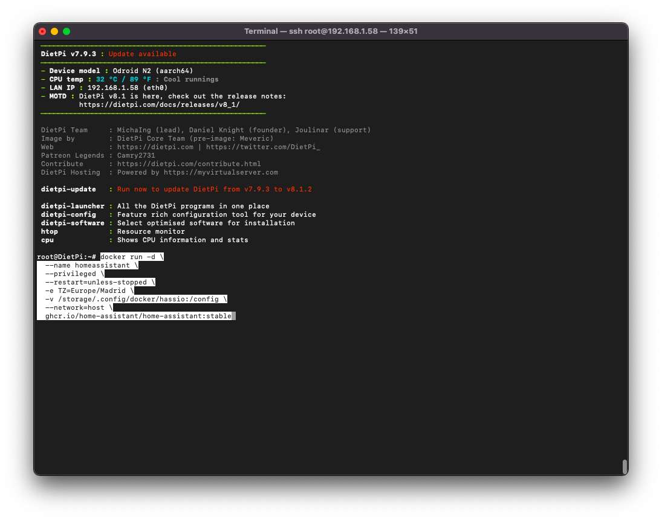The image size is (662, 520).
Task: Click the red 'Update available' text
Action: [142, 54]
